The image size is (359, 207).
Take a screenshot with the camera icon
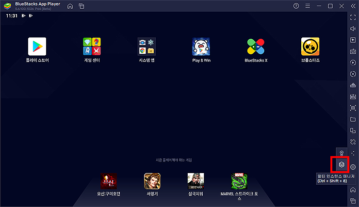pos(353,108)
